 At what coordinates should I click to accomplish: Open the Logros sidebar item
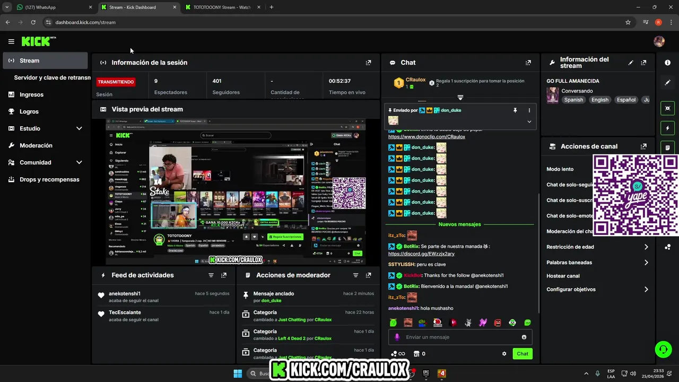[x=45, y=111]
